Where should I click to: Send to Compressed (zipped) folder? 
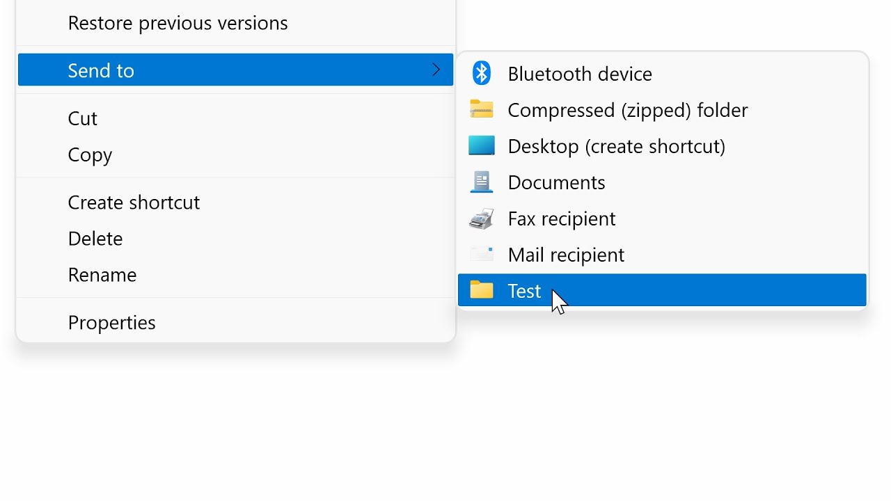pos(662,109)
